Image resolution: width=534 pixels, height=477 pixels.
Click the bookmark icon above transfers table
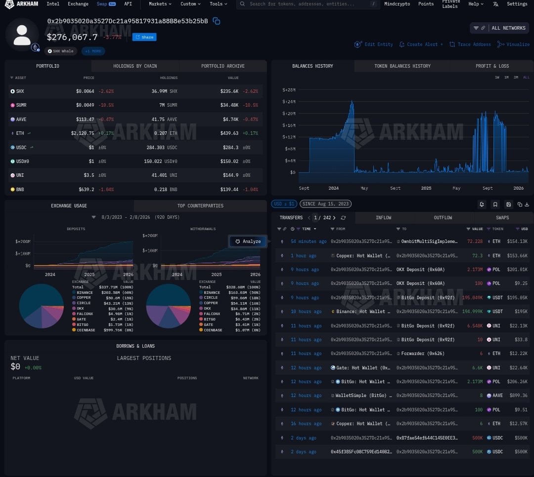[495, 204]
